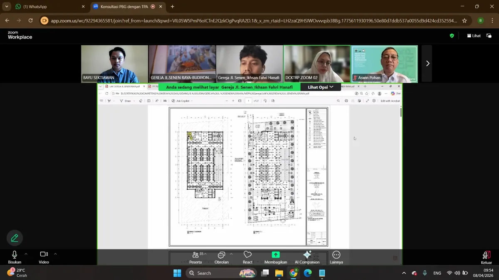Open the Zoom annotation pencil tool
Image resolution: width=499 pixels, height=280 pixels.
15,238
